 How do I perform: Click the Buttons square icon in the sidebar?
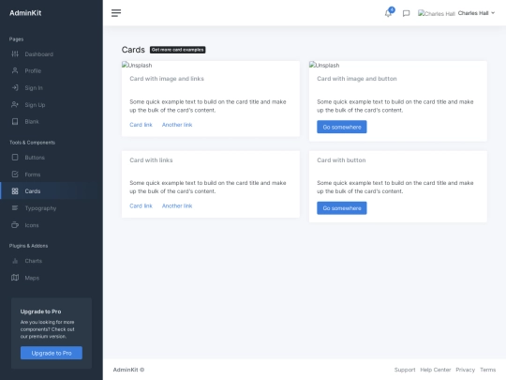coord(15,158)
